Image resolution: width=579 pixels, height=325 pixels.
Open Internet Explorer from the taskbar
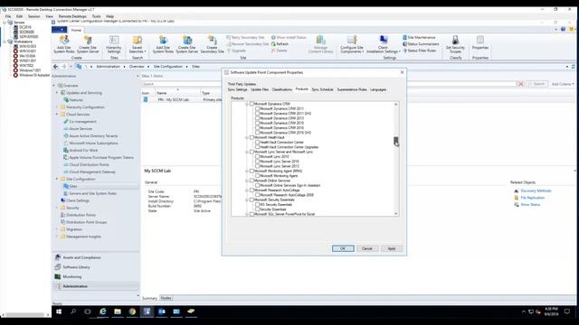(103, 311)
